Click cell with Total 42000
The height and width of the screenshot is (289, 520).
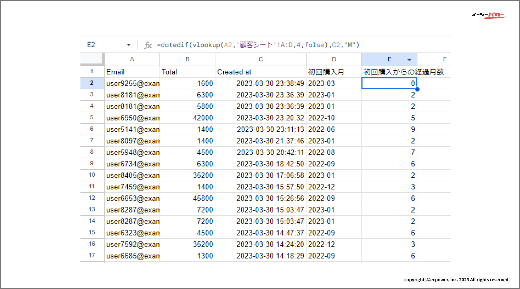[x=187, y=118]
